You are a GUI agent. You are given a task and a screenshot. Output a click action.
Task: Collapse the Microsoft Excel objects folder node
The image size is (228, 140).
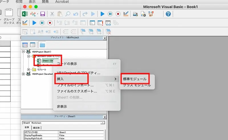click(x=29, y=56)
